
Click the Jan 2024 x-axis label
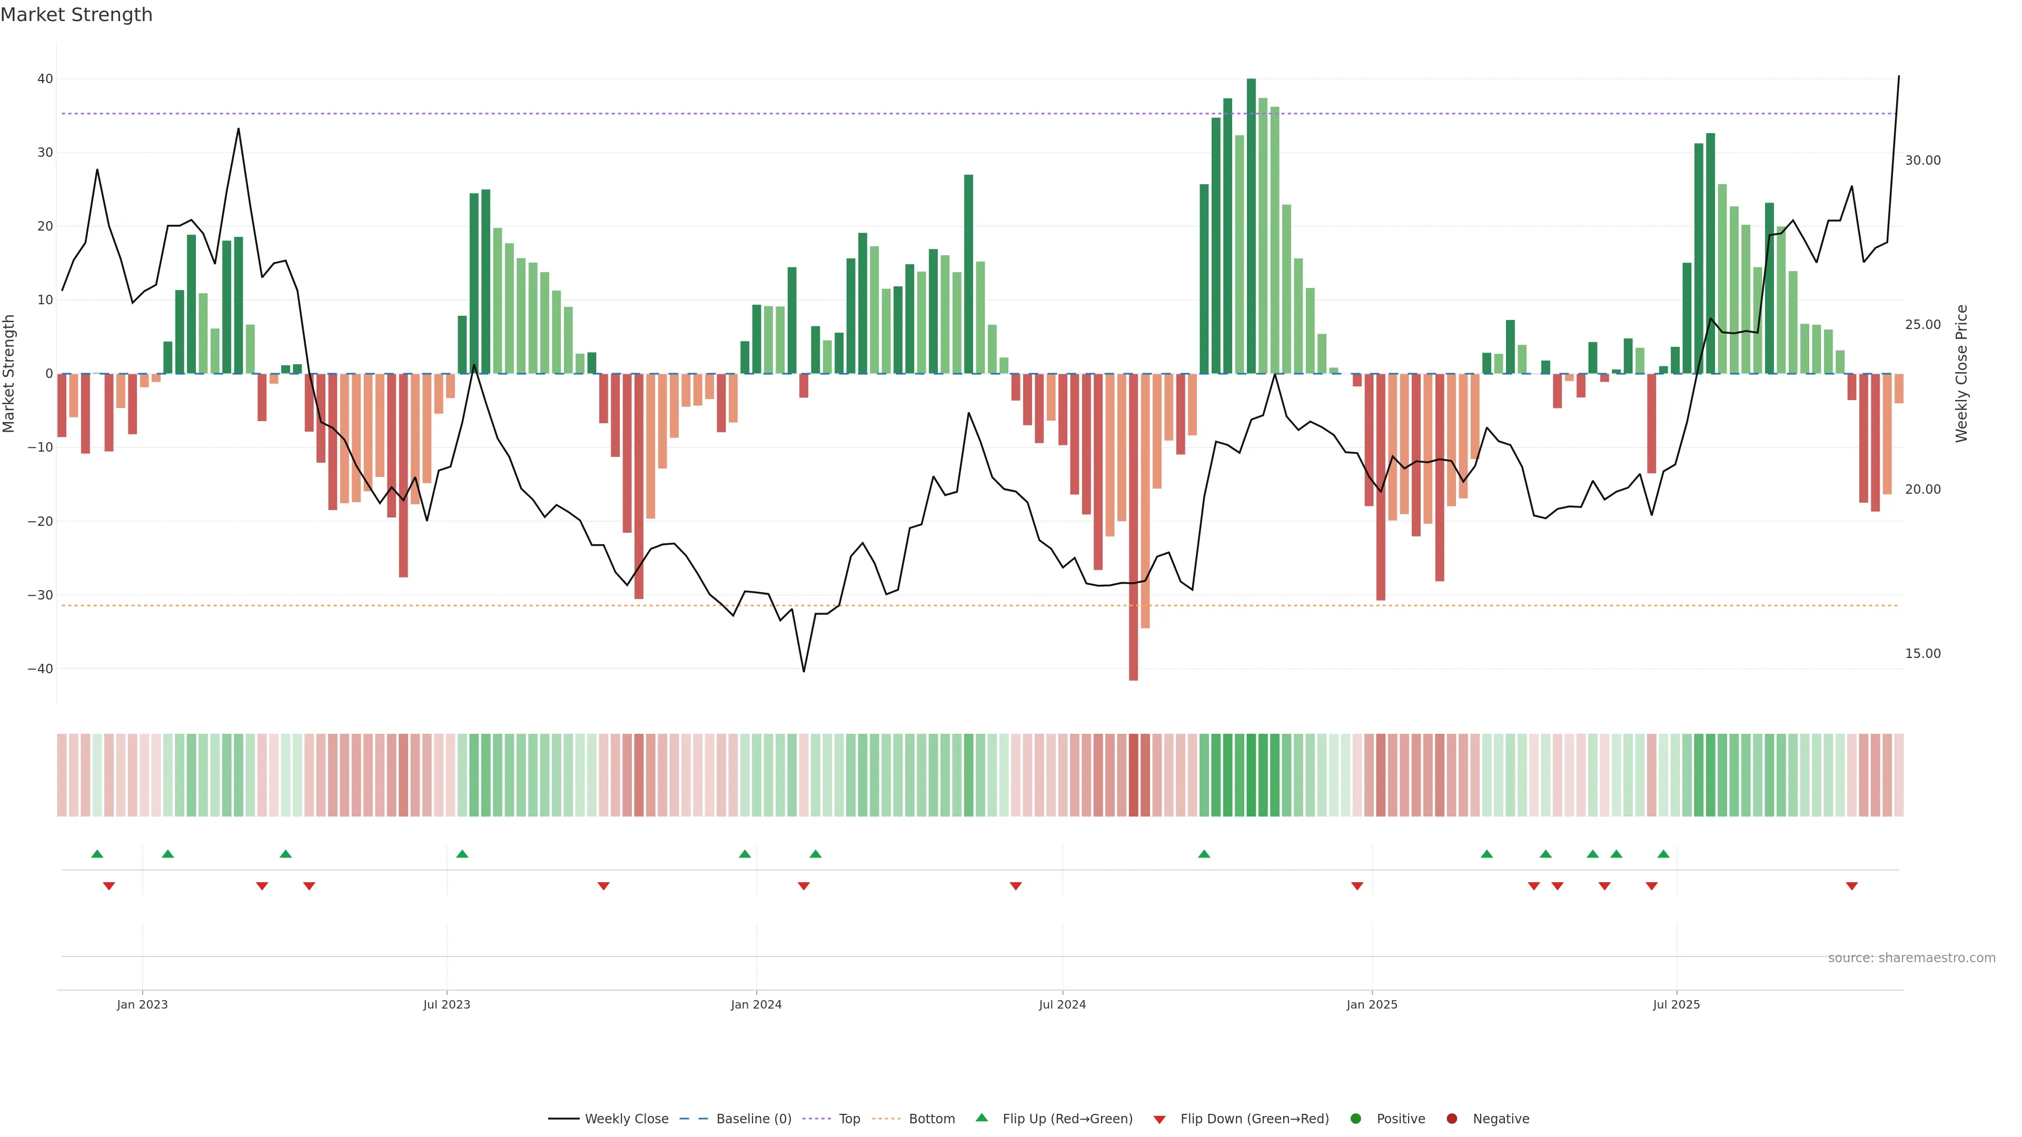click(756, 1004)
